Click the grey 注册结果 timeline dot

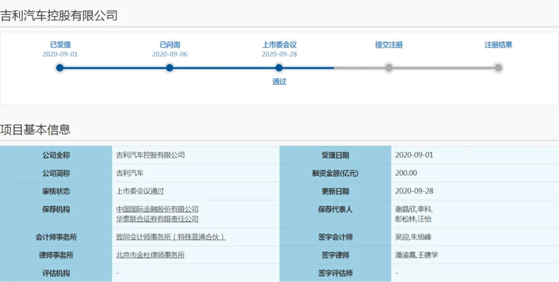pos(498,68)
